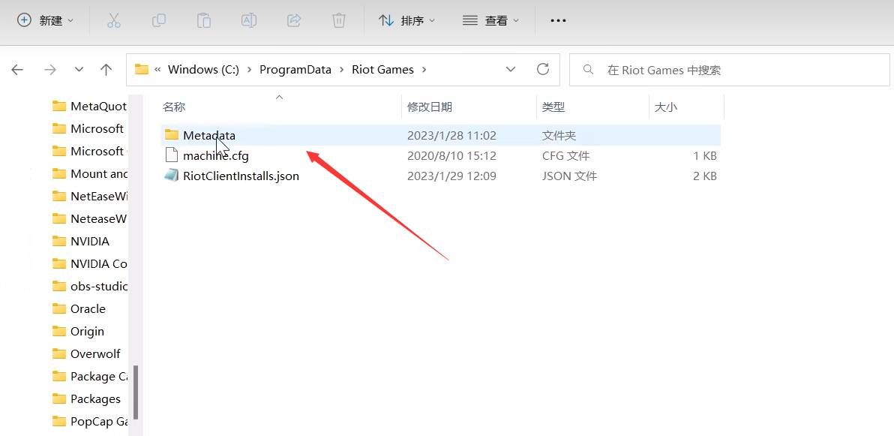Image resolution: width=894 pixels, height=436 pixels.
Task: Click the Share icon in toolbar
Action: (294, 20)
